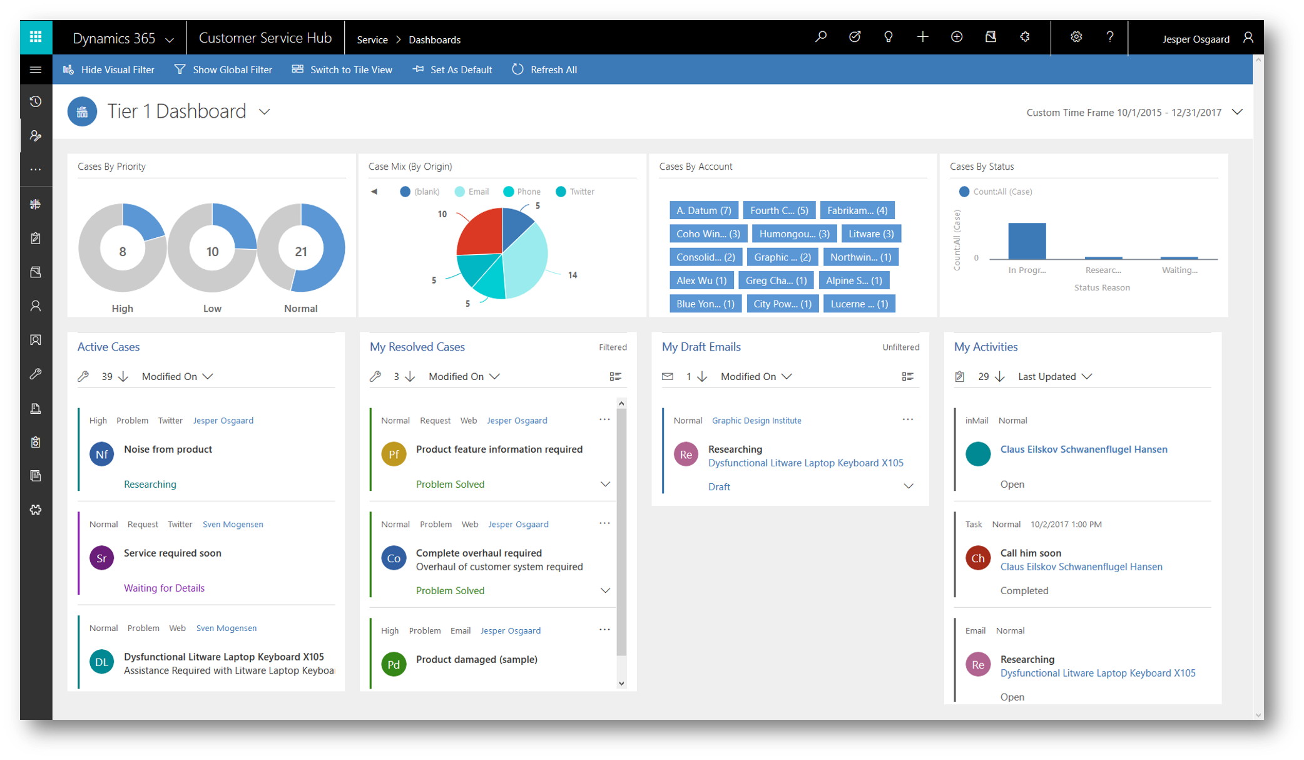Image resolution: width=1304 pixels, height=760 pixels.
Task: Select Dashboards in the breadcrumb menu
Action: click(435, 39)
